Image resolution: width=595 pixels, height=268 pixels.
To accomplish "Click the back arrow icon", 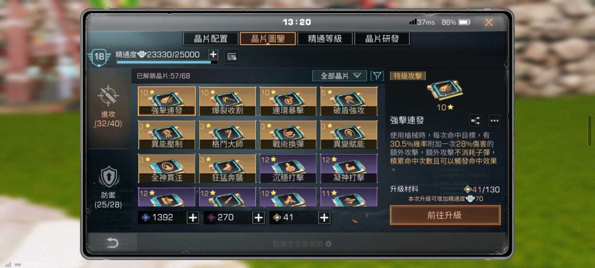I will point(112,243).
